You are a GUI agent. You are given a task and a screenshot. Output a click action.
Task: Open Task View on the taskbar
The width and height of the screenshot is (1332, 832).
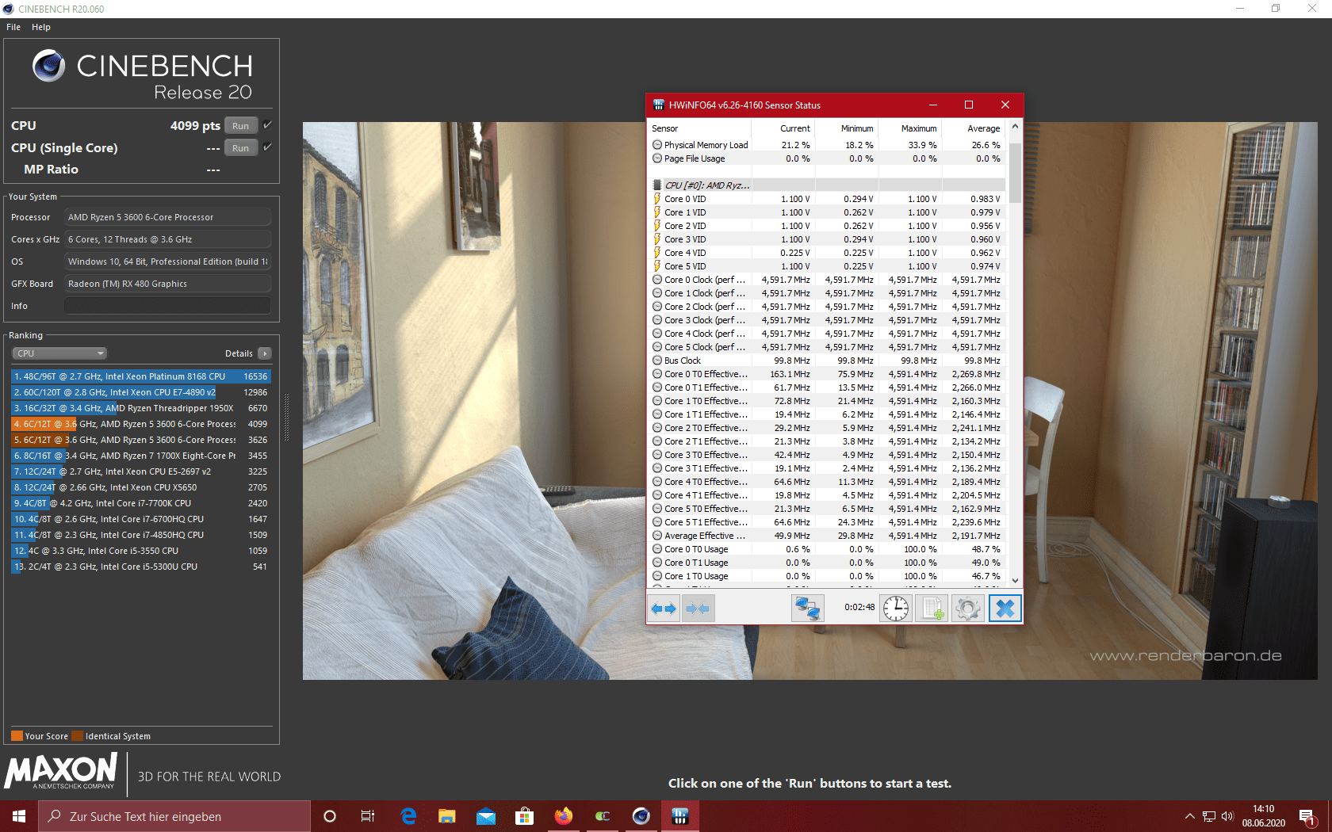pos(368,816)
